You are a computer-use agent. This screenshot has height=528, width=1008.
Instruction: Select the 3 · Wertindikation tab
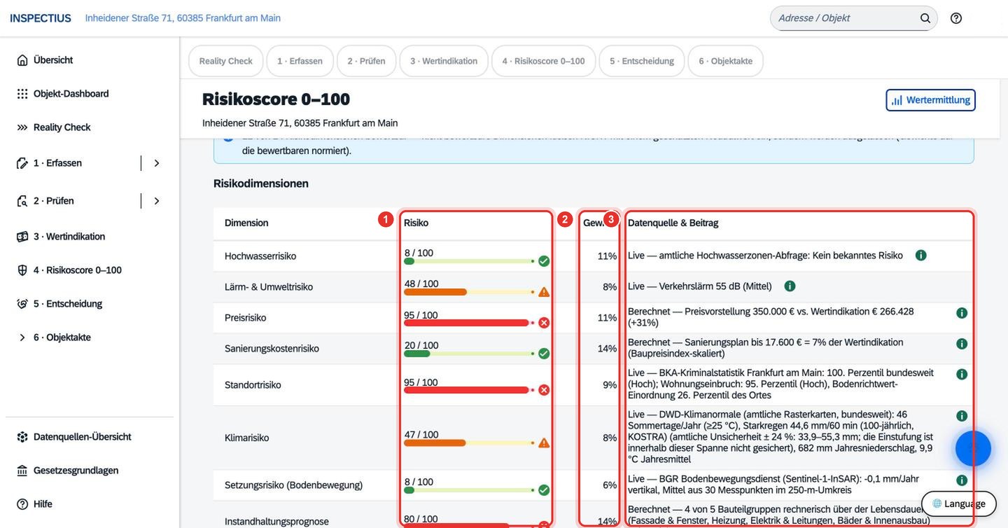click(444, 61)
